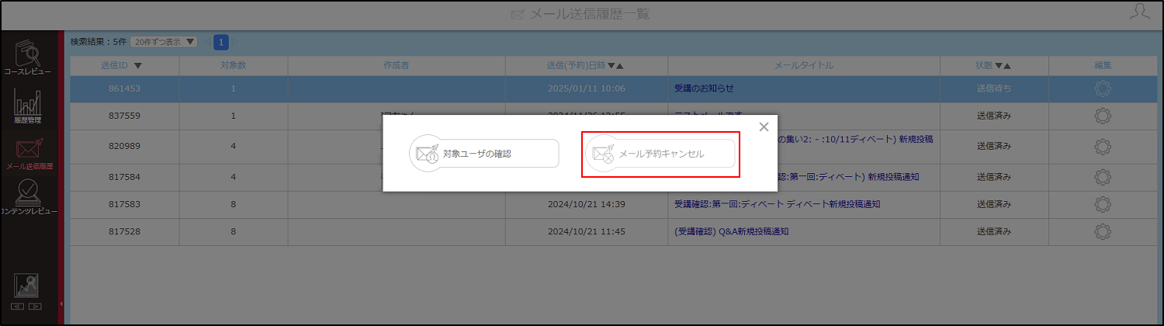This screenshot has height=326, width=1164.
Task: Sort by 送信ID column header
Action: (x=122, y=65)
